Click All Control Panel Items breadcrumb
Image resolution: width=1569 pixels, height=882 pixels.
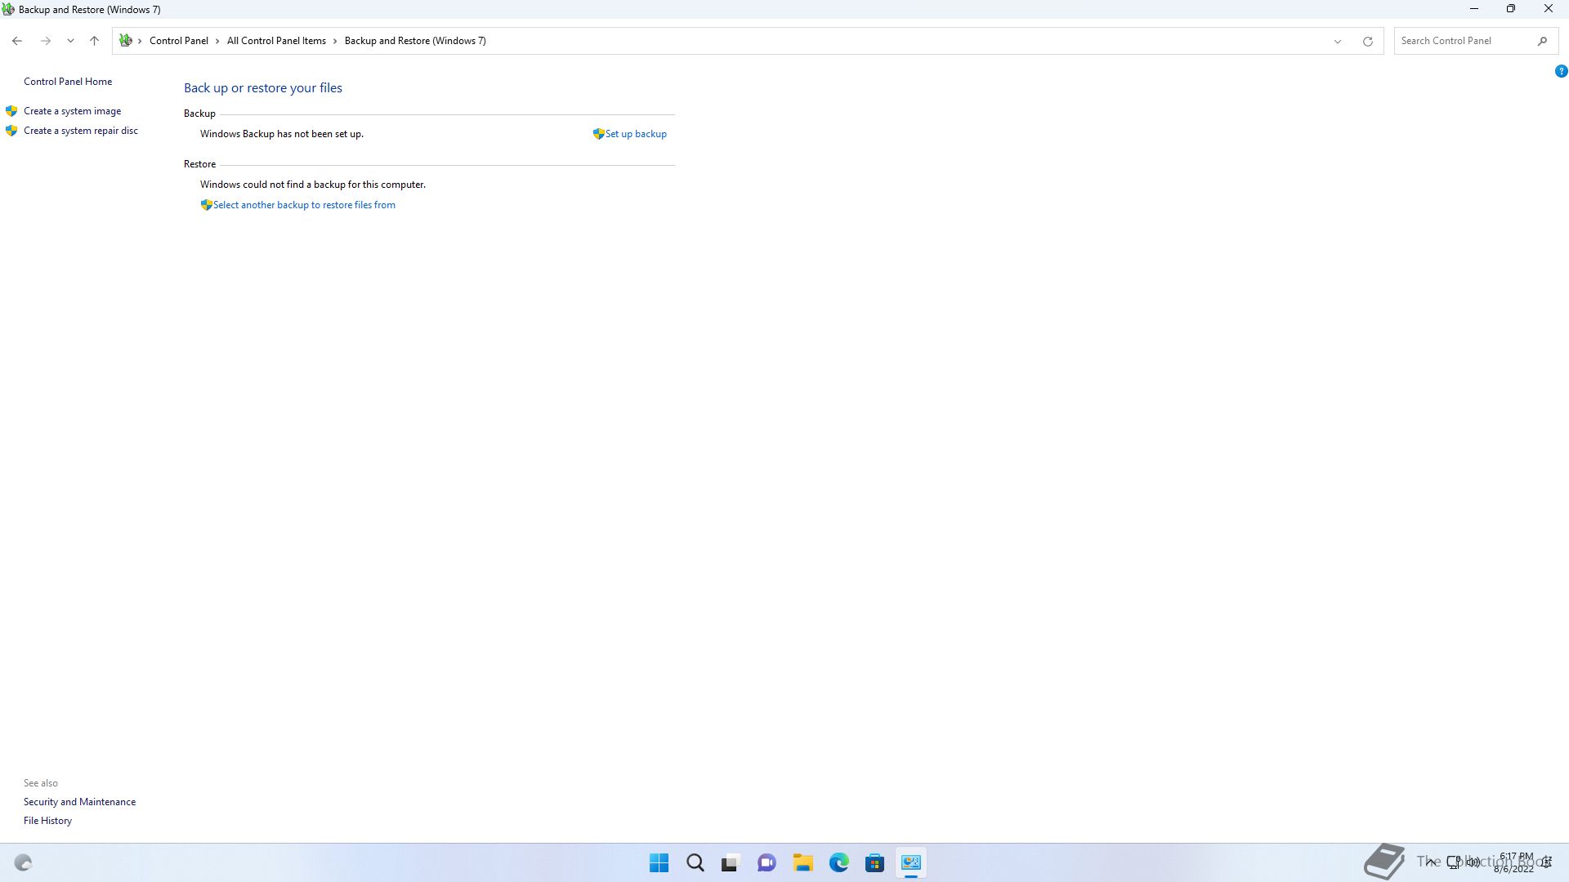pyautogui.click(x=276, y=41)
